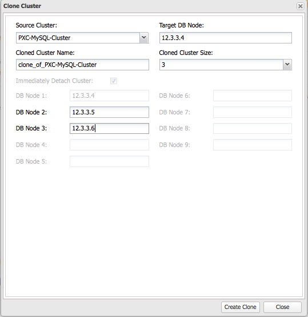Open the Cloned Cluster Size dropdown arrow
308x317 pixels.
pos(287,65)
